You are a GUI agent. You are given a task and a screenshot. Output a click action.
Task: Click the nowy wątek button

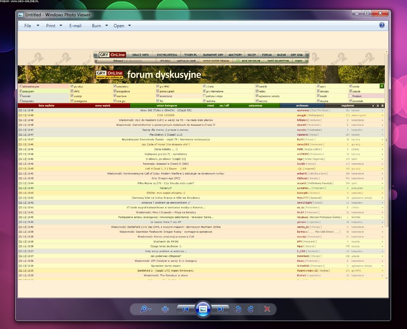tap(102, 105)
